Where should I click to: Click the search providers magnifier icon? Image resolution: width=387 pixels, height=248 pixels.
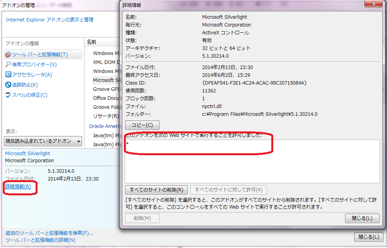click(8, 64)
